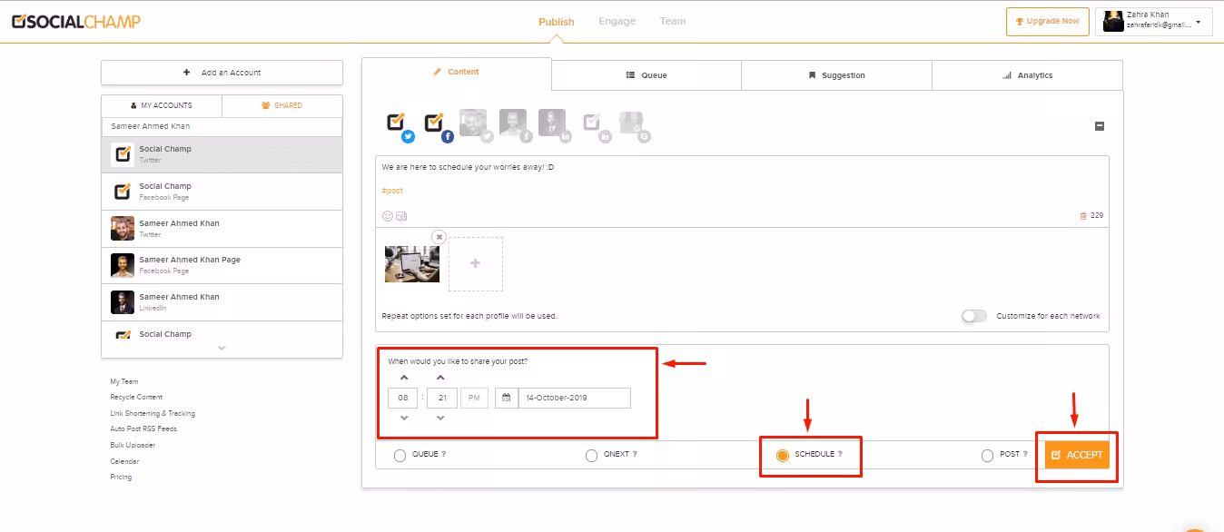Click the minutes input field showing 21
The width and height of the screenshot is (1224, 532).
[442, 398]
